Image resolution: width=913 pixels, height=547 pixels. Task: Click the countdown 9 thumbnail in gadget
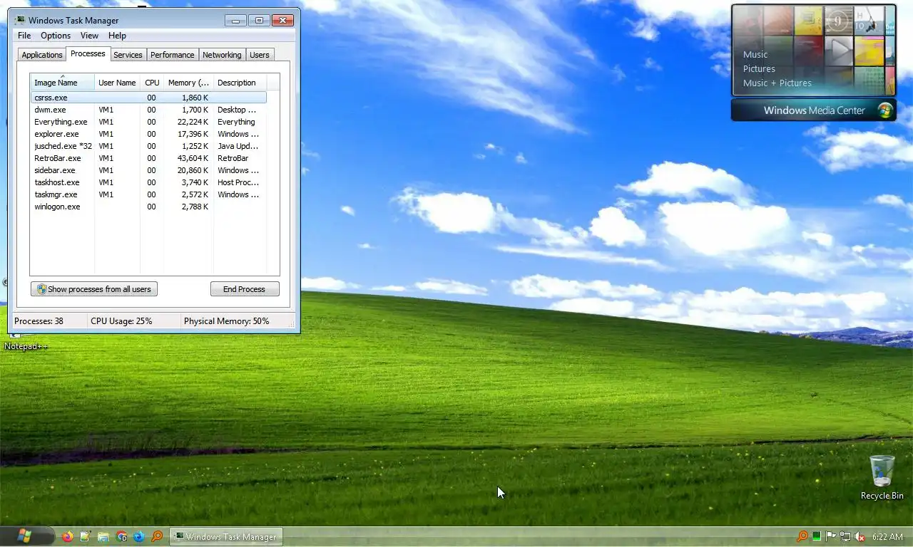point(839,21)
